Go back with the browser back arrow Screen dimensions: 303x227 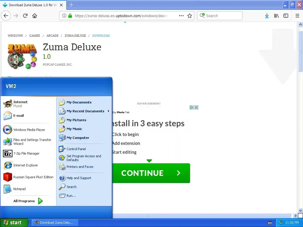pos(6,16)
